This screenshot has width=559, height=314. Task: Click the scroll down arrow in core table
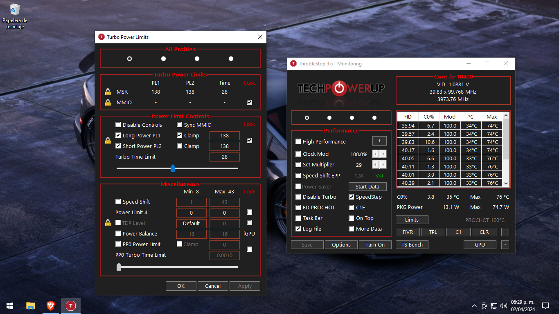tap(506, 184)
